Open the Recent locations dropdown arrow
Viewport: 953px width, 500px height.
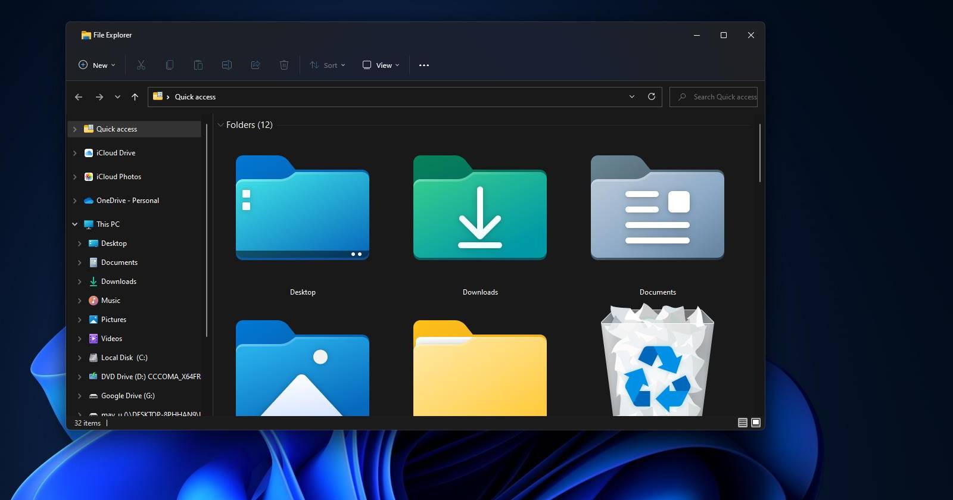tap(117, 96)
